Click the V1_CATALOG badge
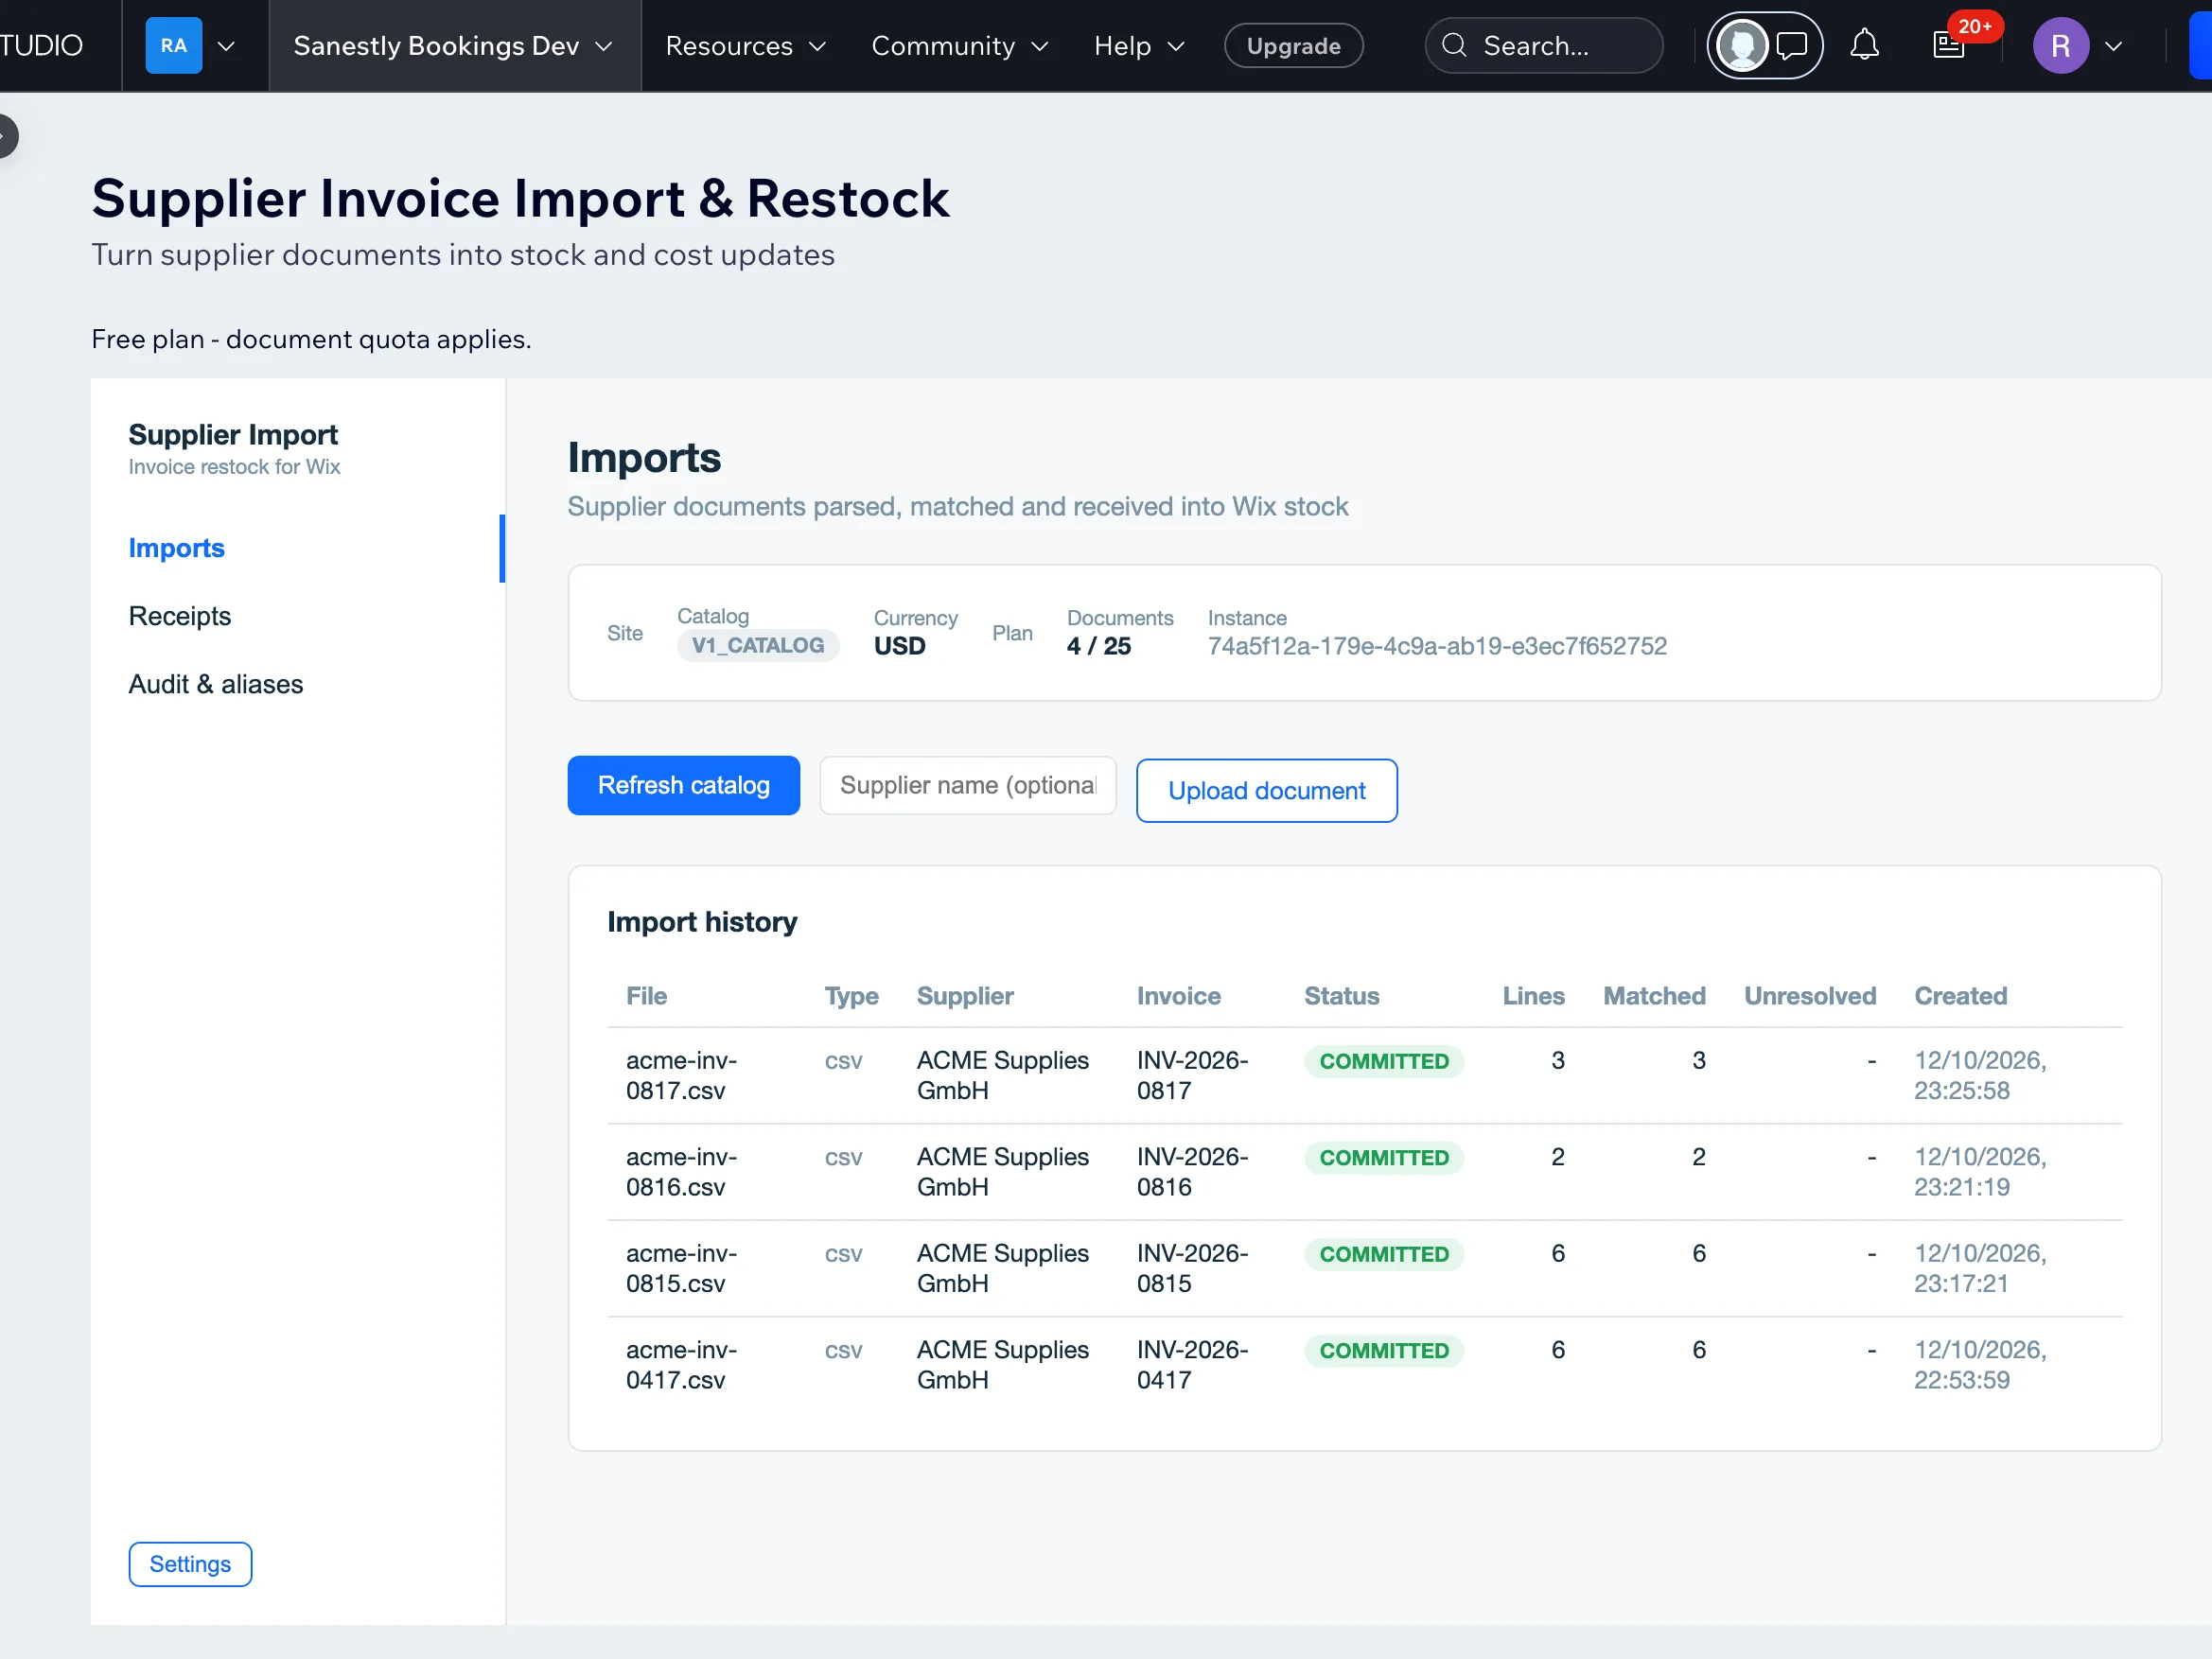 pyautogui.click(x=758, y=645)
